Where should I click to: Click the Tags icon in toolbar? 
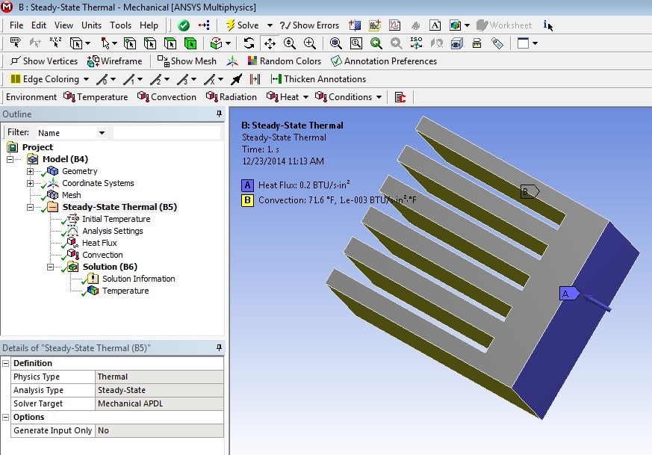497,43
